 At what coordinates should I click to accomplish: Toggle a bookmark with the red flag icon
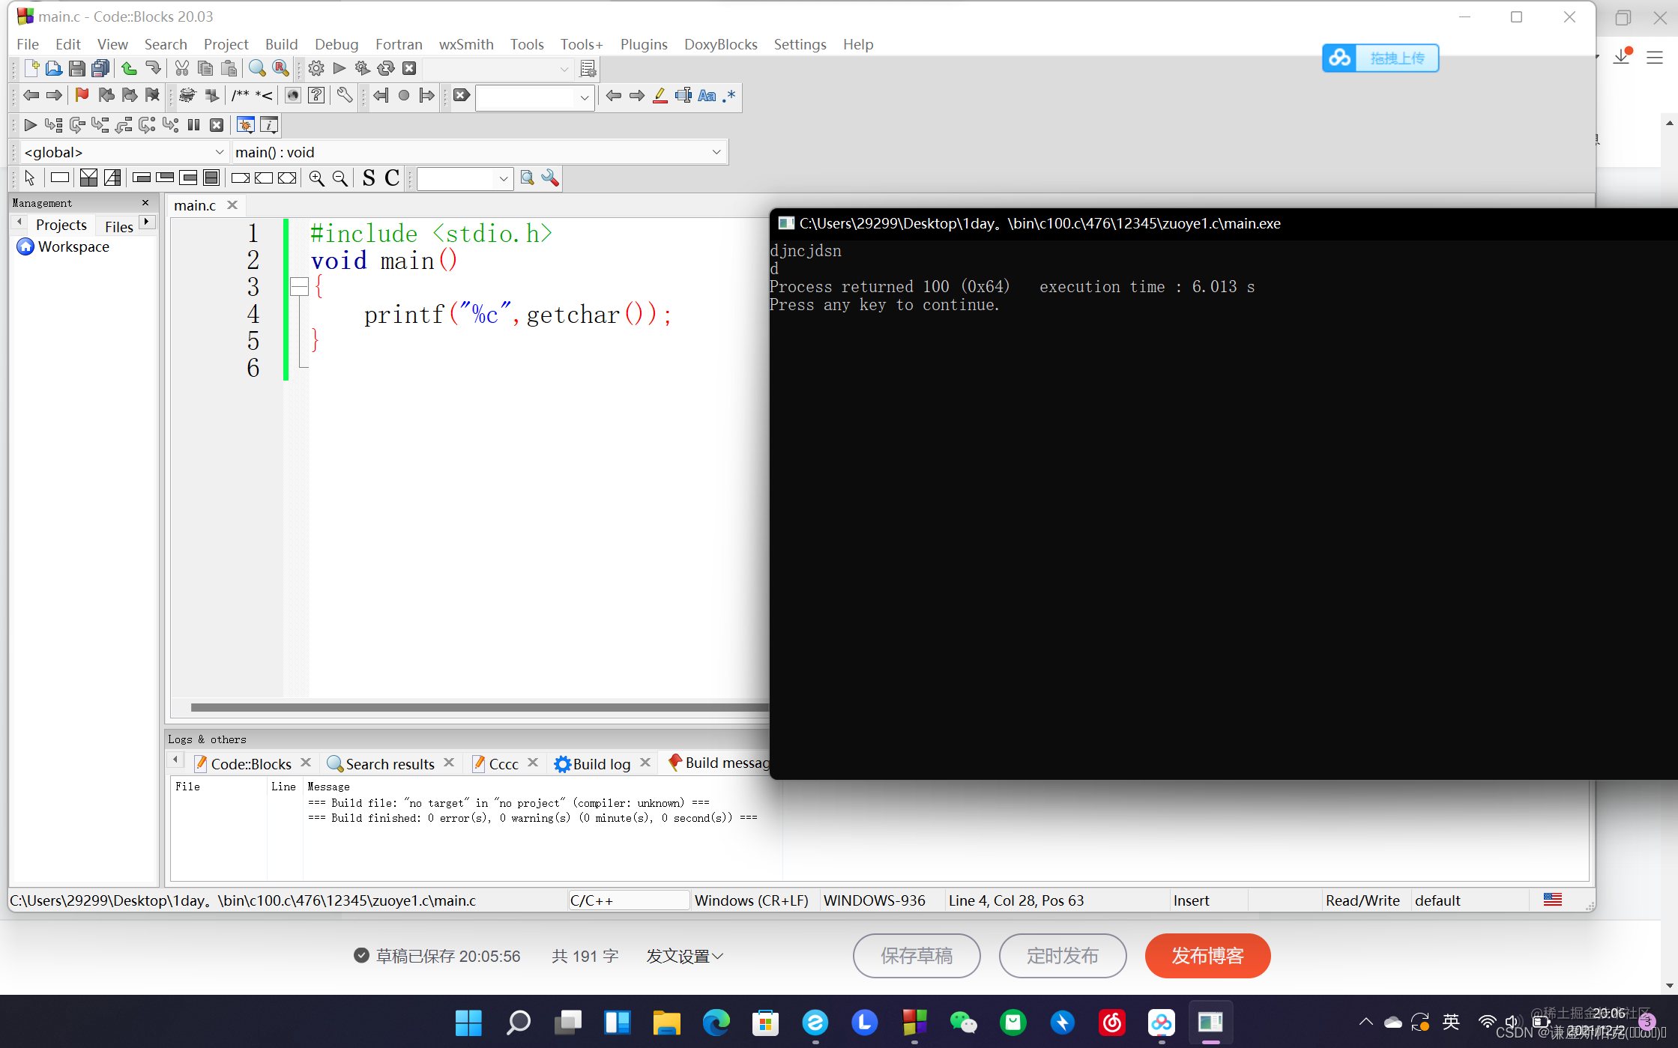tap(81, 95)
